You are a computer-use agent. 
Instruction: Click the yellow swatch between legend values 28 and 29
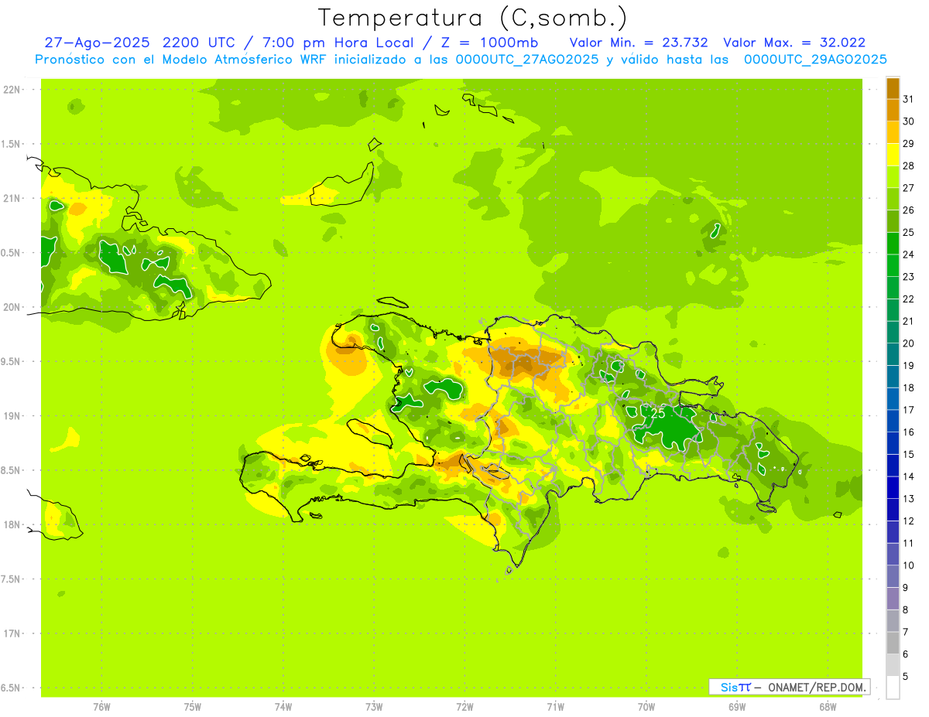[893, 155]
